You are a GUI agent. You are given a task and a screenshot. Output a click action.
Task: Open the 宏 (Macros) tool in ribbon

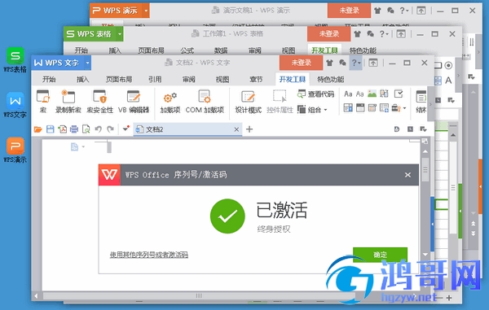click(x=43, y=101)
